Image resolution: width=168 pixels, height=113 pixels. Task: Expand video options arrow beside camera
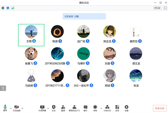[22, 108]
